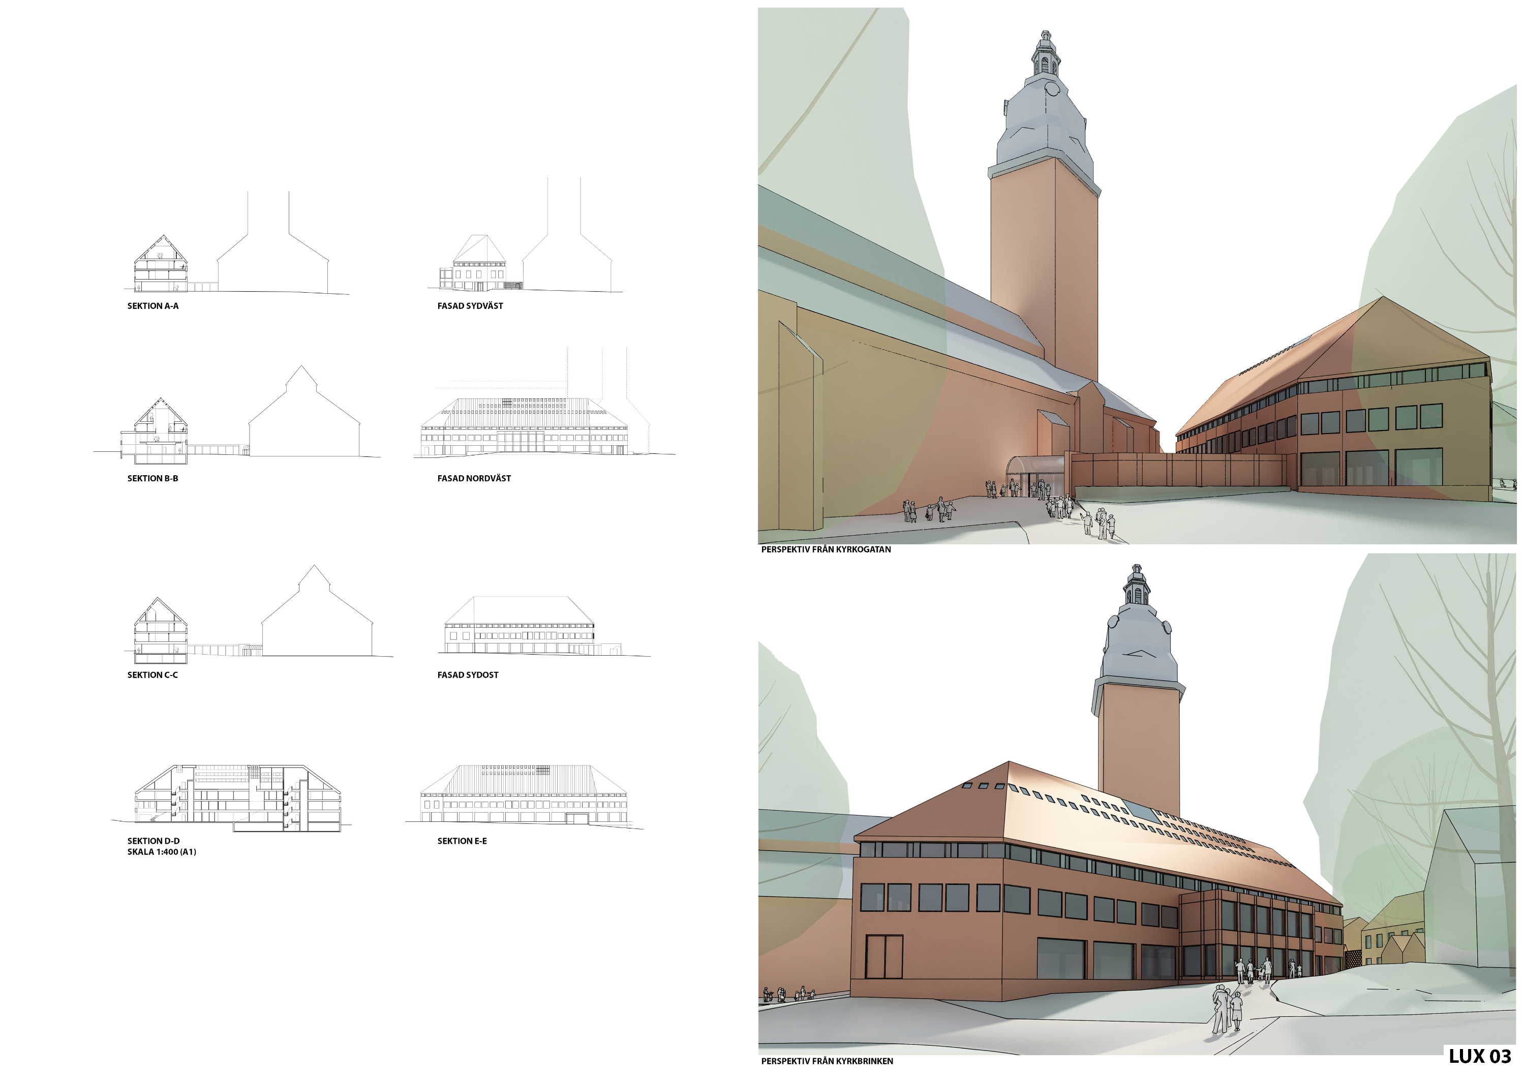Click the SEKTION C-C label
The height and width of the screenshot is (1077, 1525).
click(153, 674)
